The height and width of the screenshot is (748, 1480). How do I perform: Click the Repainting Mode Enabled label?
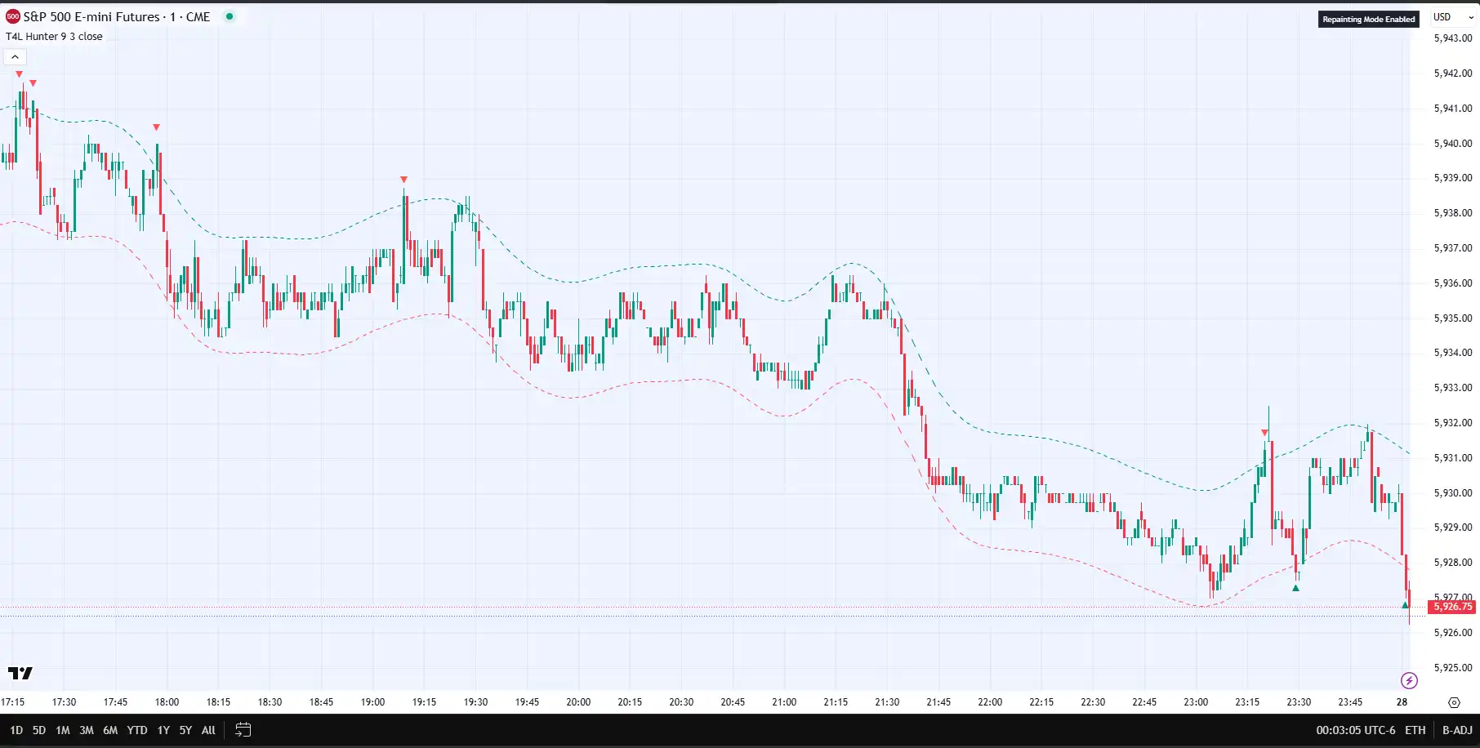click(x=1368, y=19)
